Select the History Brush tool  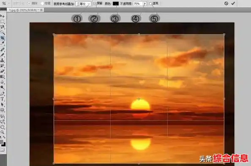3,66
